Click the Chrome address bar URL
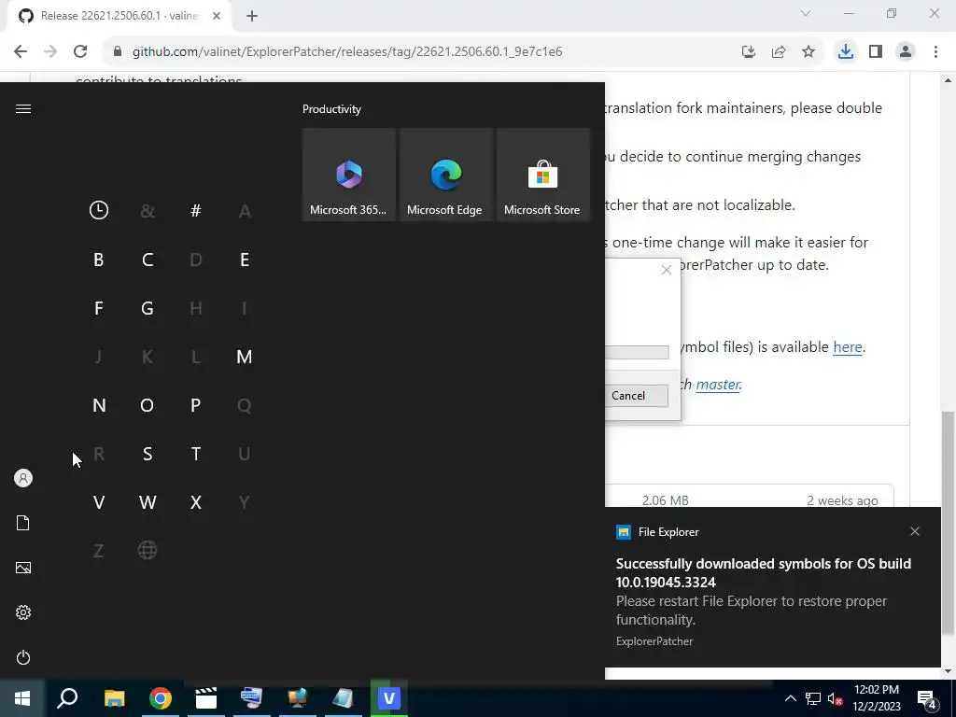Screen dimensions: 956x717 (x=347, y=52)
